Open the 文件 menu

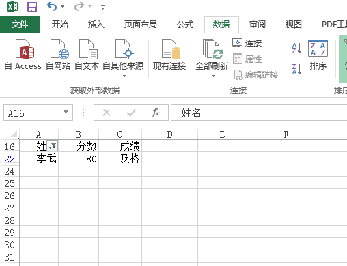coord(20,25)
